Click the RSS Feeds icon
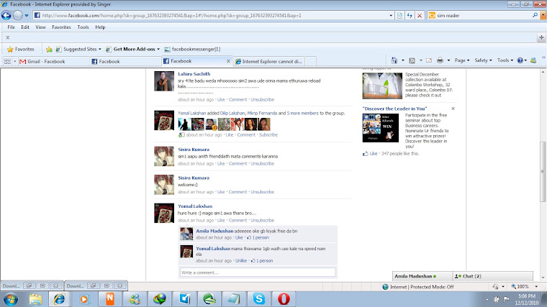 coord(412,60)
